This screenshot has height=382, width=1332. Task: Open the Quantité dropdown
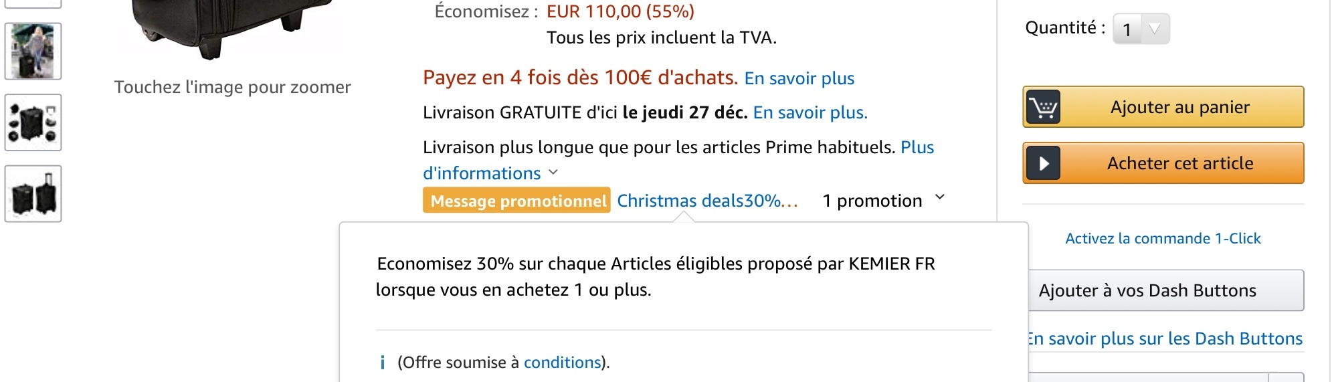click(1141, 29)
